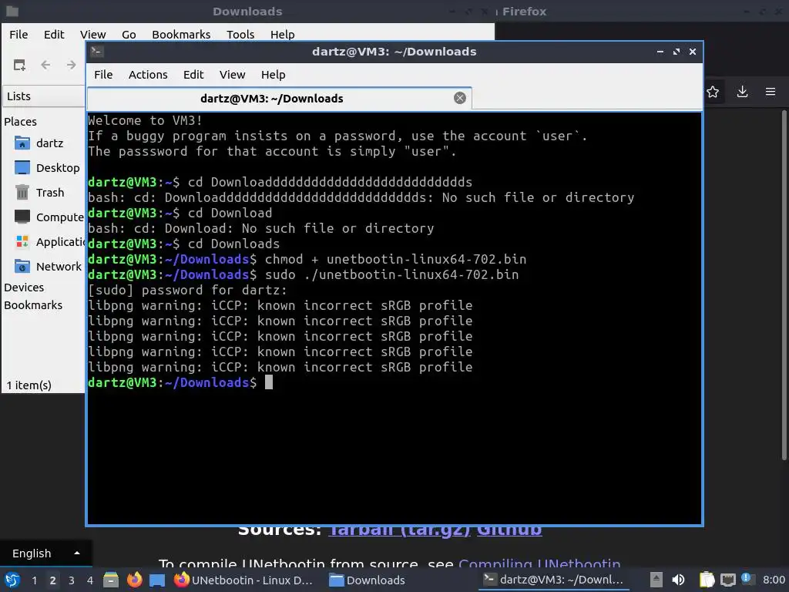Open File menu in Downloads file manager
This screenshot has width=789, height=592.
click(18, 34)
